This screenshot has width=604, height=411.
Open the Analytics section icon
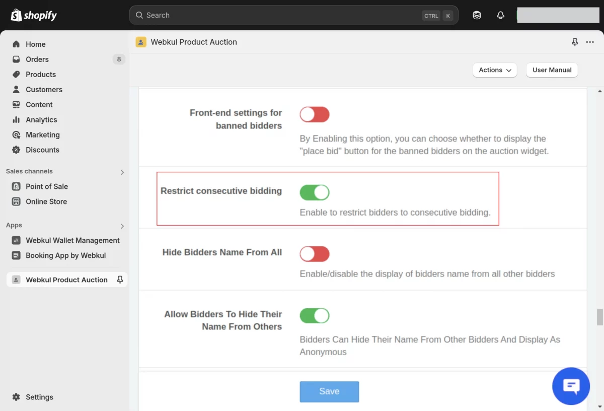(16, 119)
